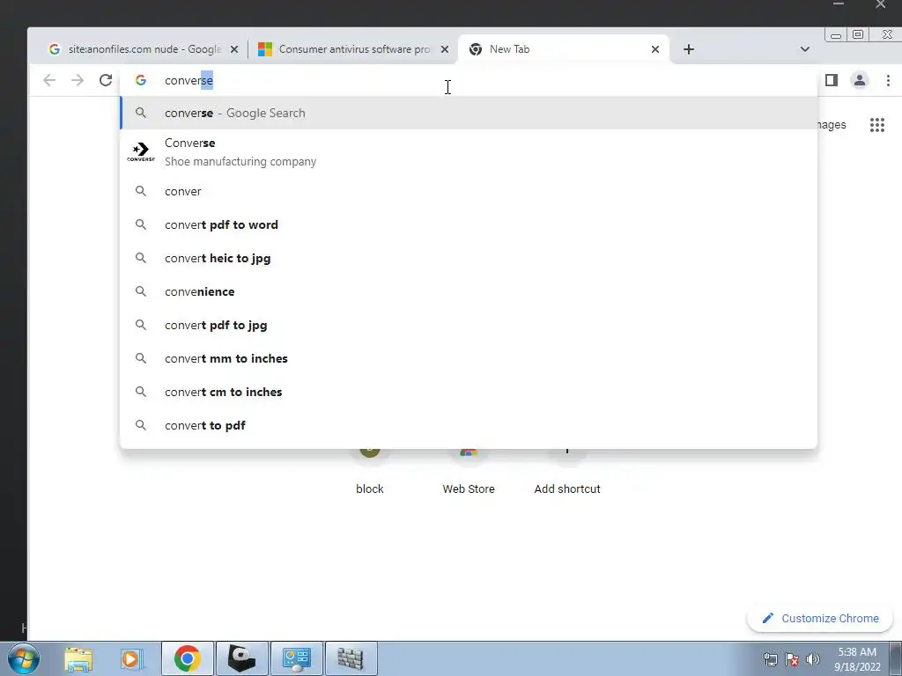Open File Explorer from the taskbar
The image size is (902, 676).
coord(78,658)
